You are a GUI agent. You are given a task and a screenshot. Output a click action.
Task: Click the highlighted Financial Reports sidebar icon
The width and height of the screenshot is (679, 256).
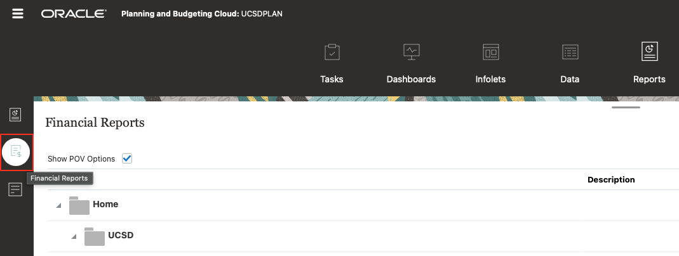click(x=17, y=152)
